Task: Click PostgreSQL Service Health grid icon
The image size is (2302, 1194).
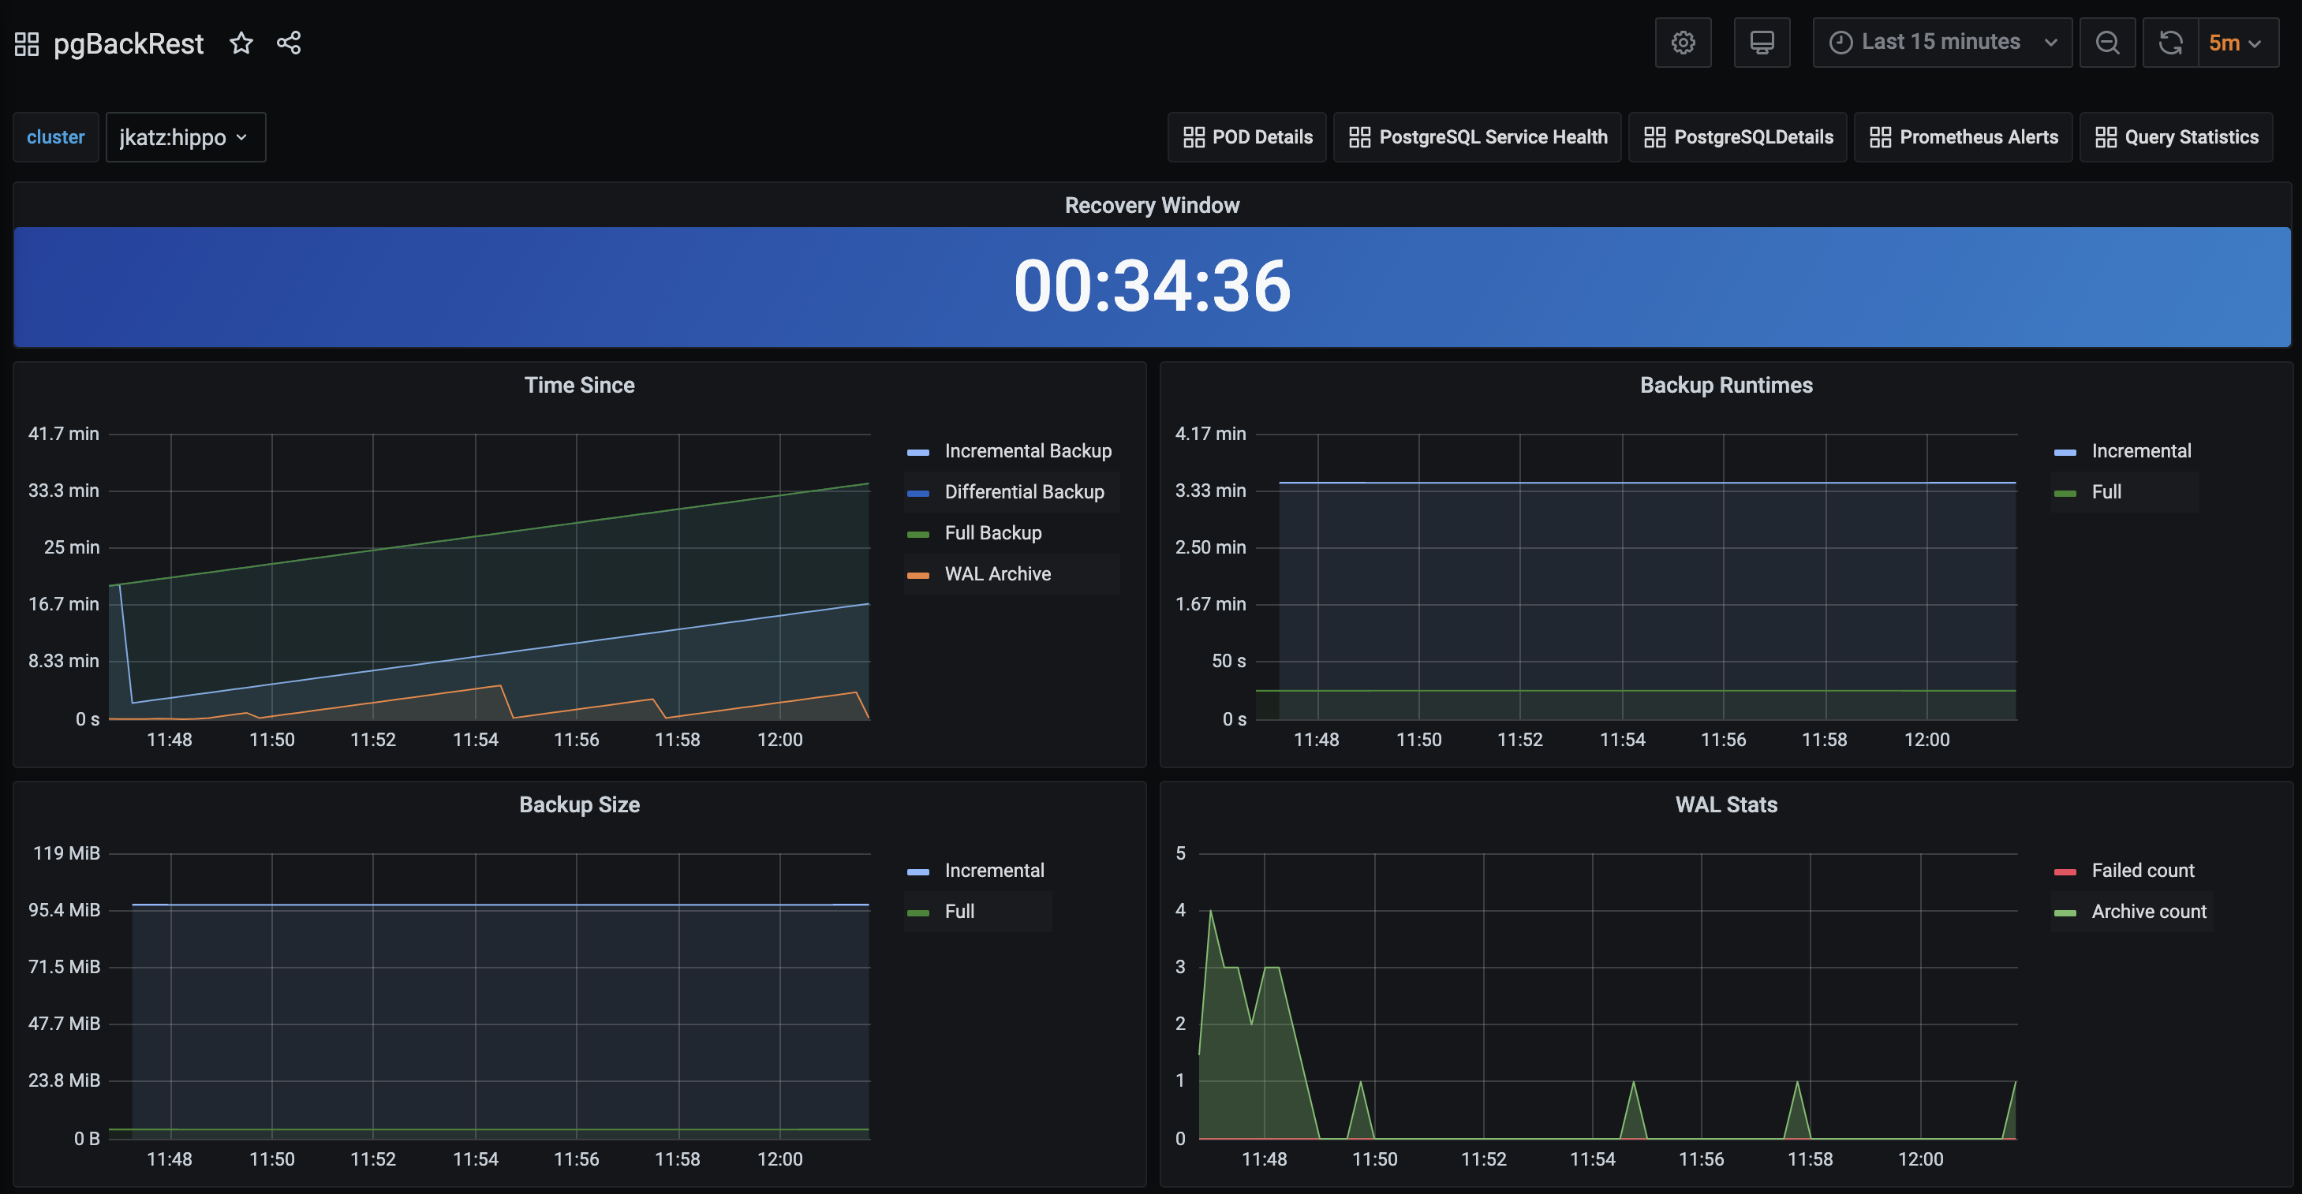Action: click(1359, 137)
